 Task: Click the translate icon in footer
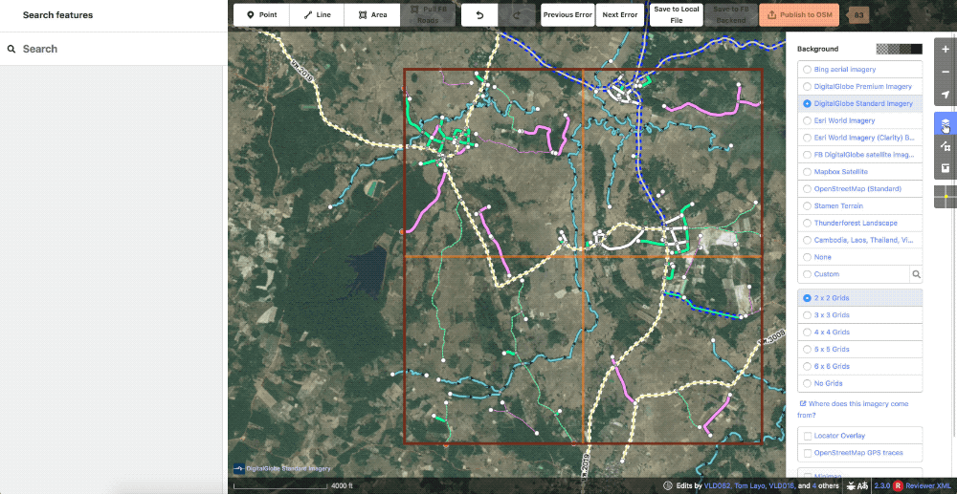[x=863, y=486]
